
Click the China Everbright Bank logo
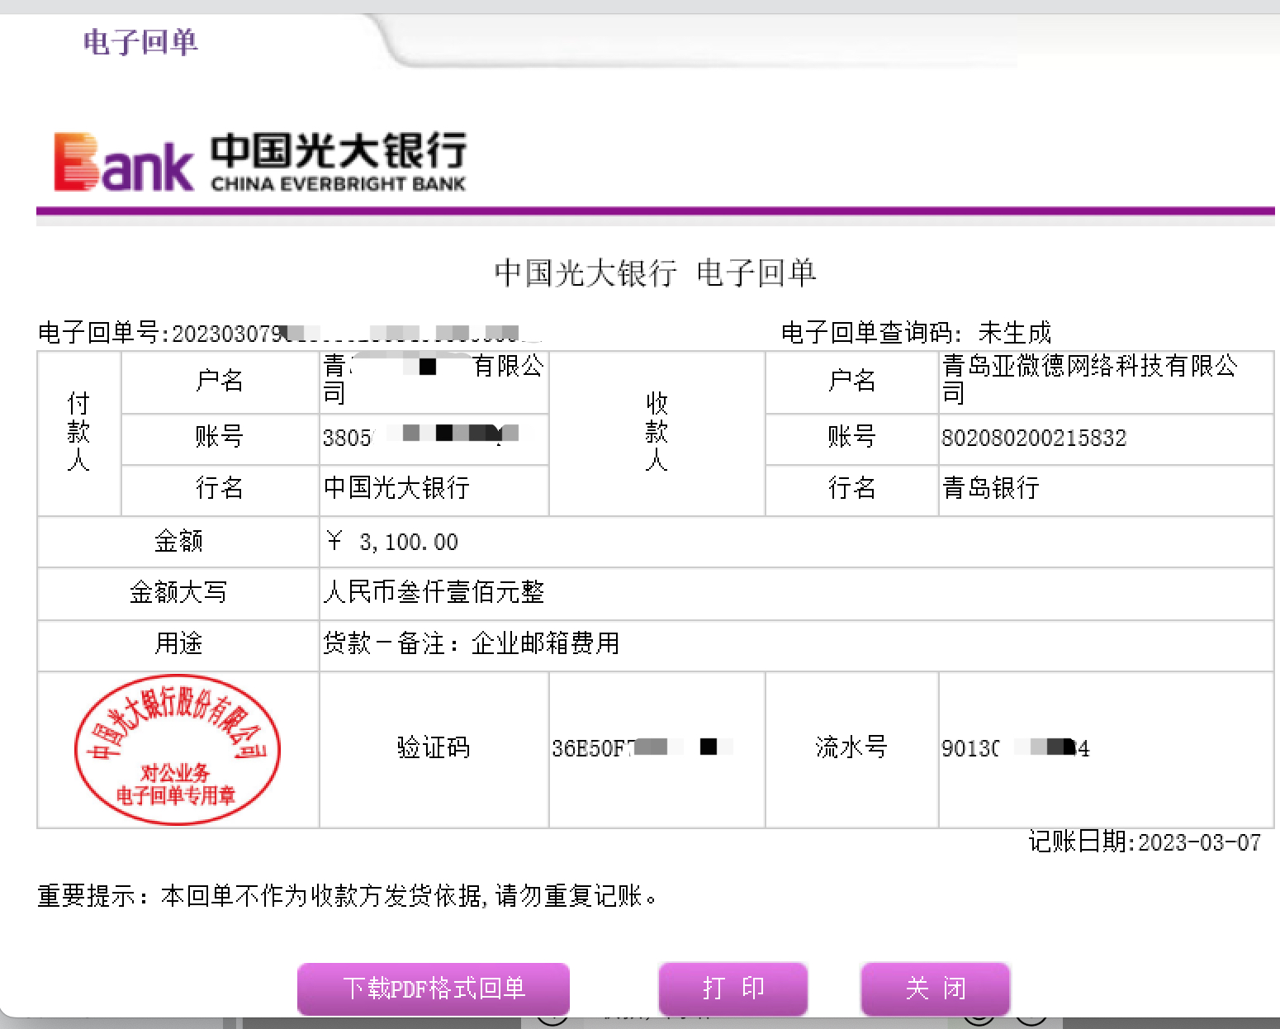click(x=260, y=162)
